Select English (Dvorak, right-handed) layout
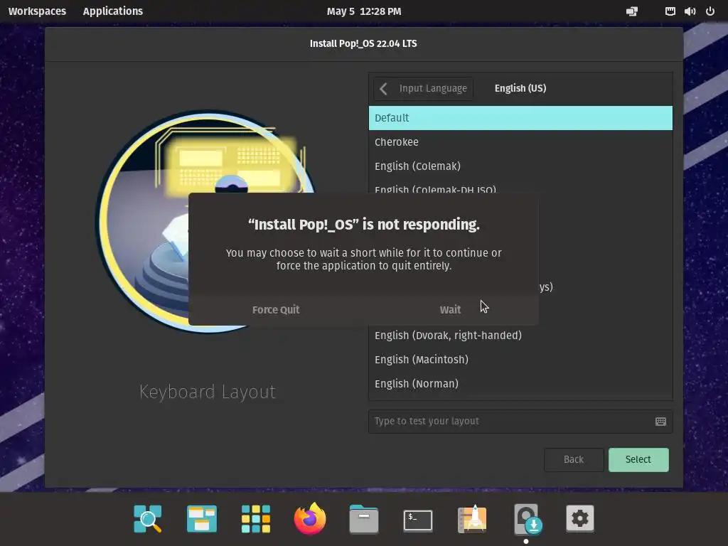The width and height of the screenshot is (728, 546). coord(520,336)
